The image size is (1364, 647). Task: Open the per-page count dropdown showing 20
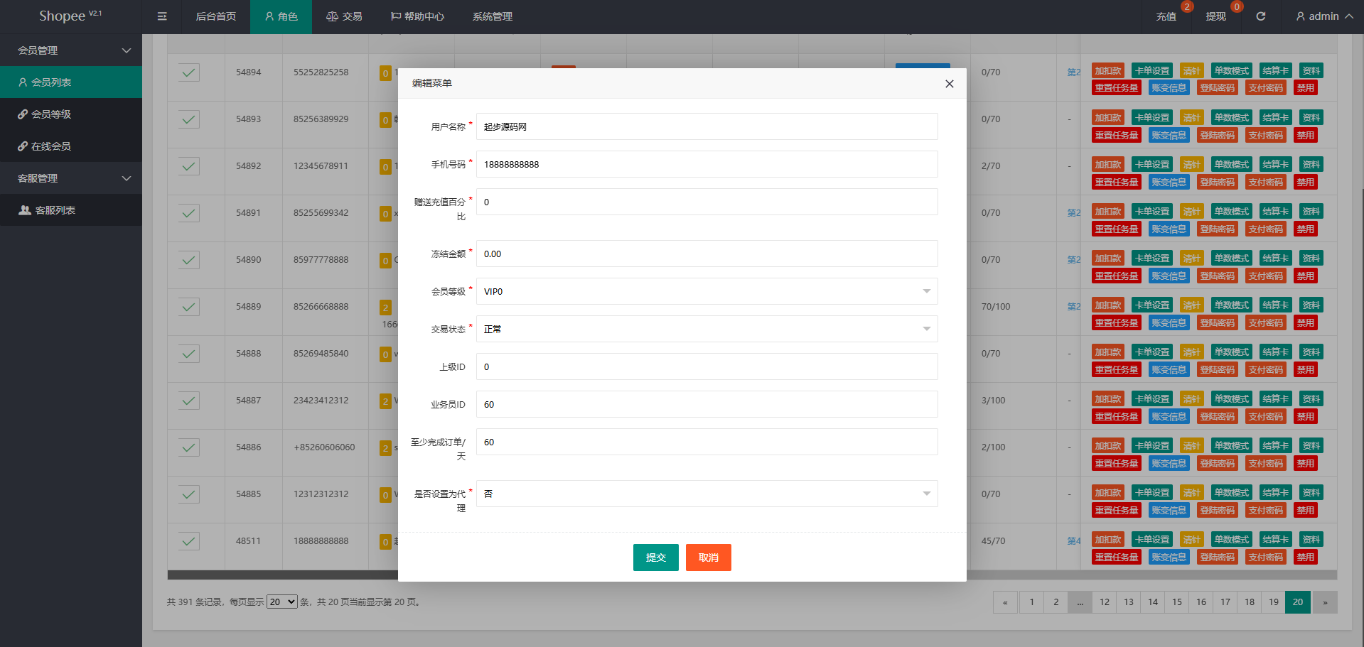[281, 602]
